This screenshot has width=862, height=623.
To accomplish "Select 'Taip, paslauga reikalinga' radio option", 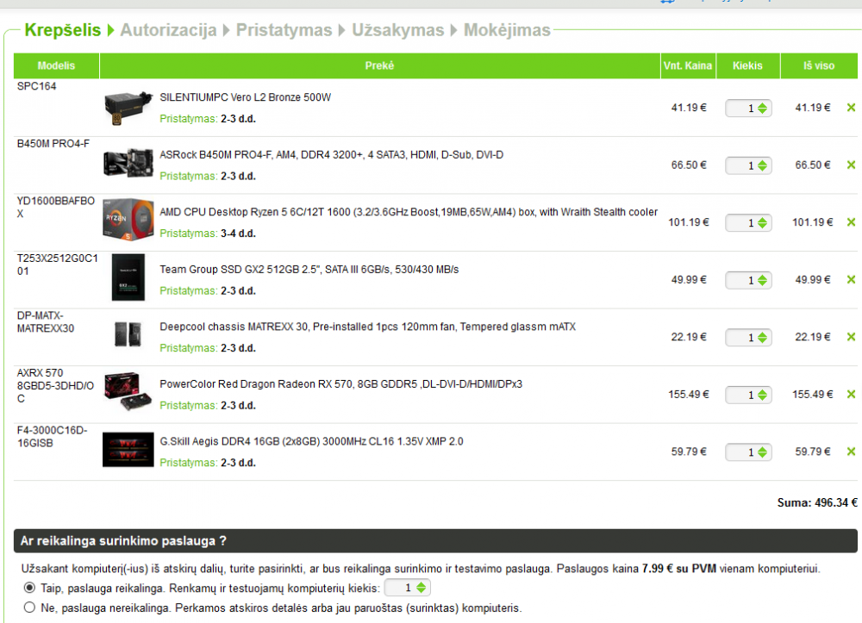I will (x=29, y=588).
